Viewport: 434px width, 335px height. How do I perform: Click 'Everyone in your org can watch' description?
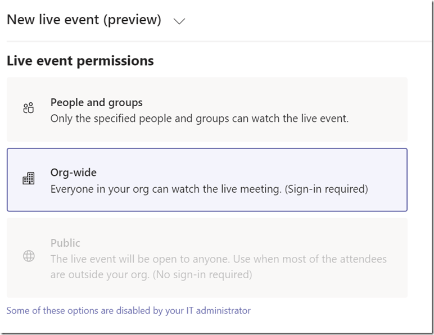click(x=166, y=189)
